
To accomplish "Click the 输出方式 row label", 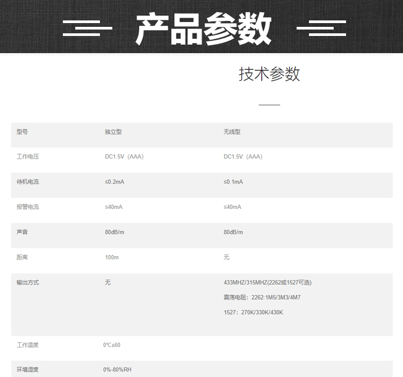I will (28, 282).
